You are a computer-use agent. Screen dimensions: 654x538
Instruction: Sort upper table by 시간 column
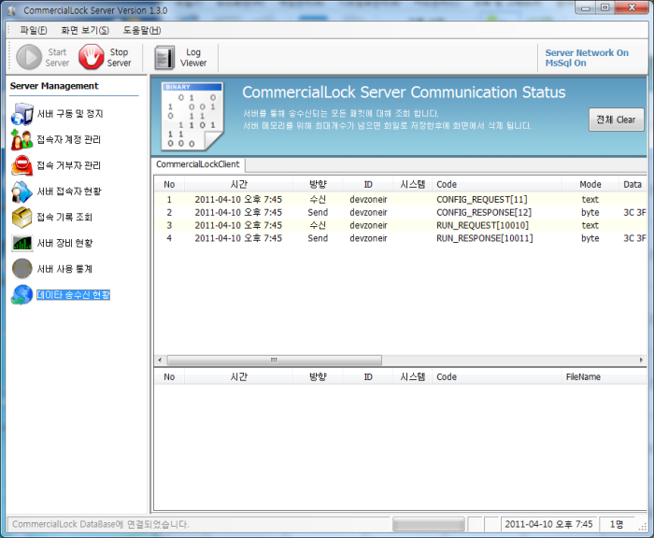pyautogui.click(x=238, y=184)
